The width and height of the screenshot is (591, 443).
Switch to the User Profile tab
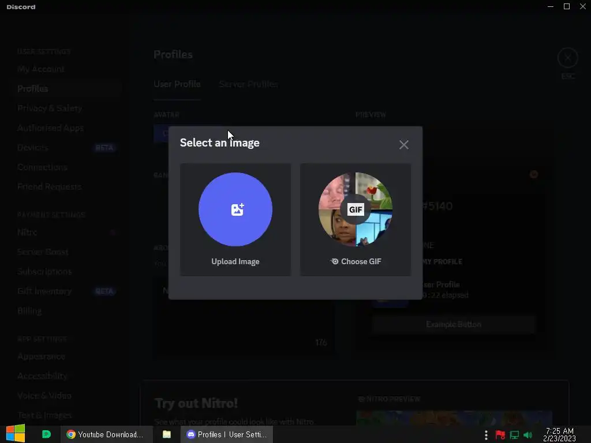(177, 84)
